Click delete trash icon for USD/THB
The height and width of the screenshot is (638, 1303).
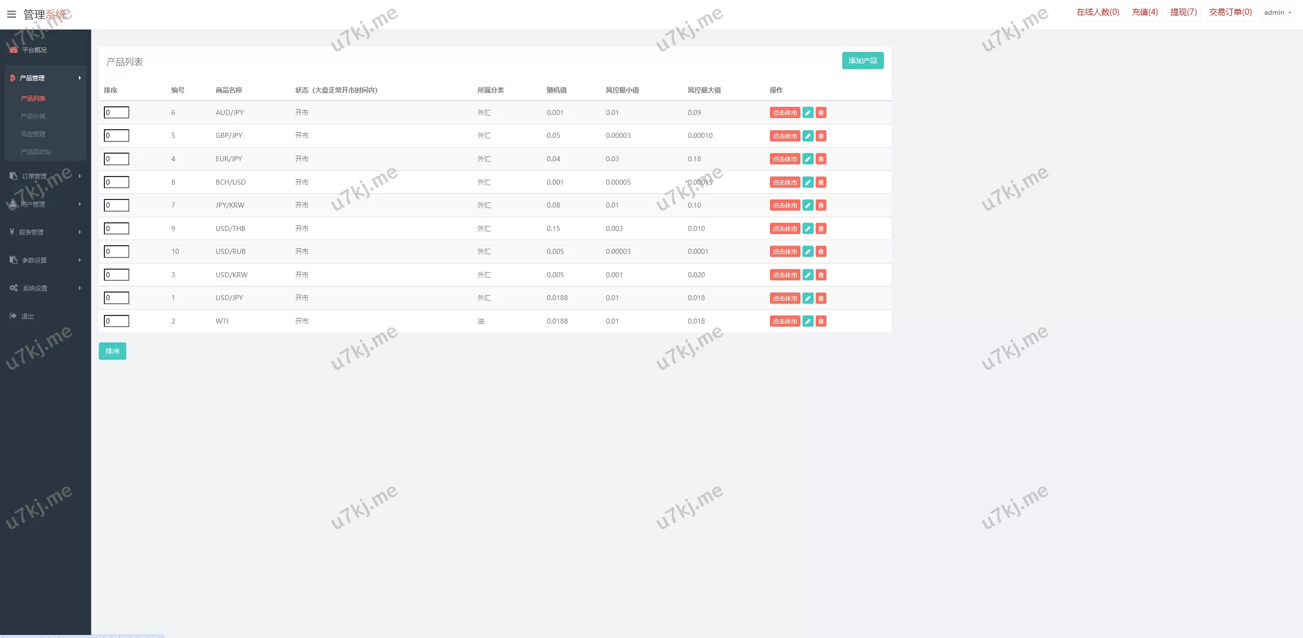click(x=821, y=228)
